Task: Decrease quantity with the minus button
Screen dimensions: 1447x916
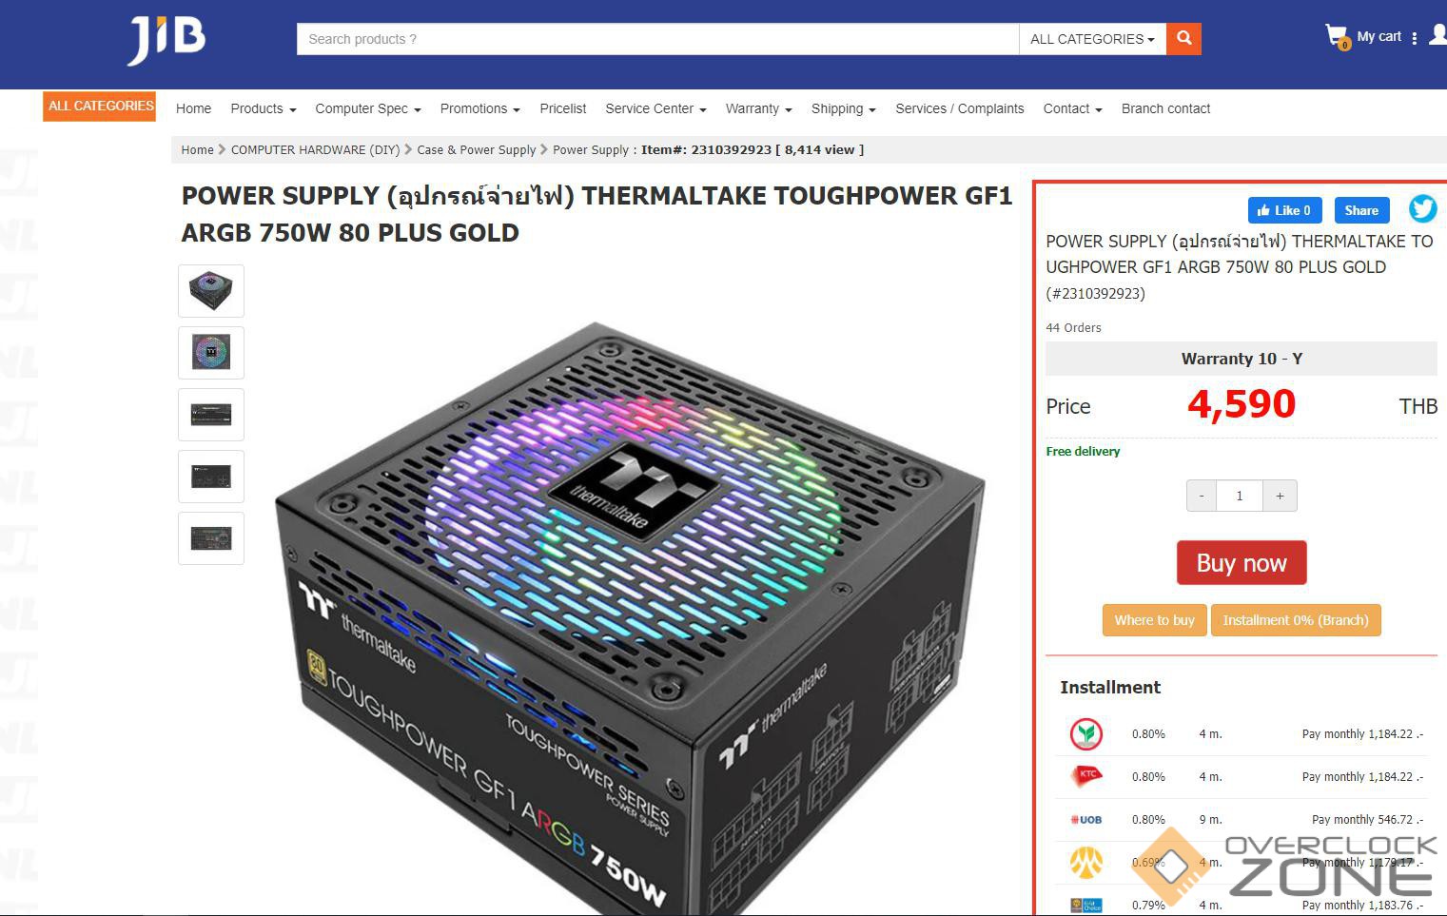Action: (x=1202, y=496)
